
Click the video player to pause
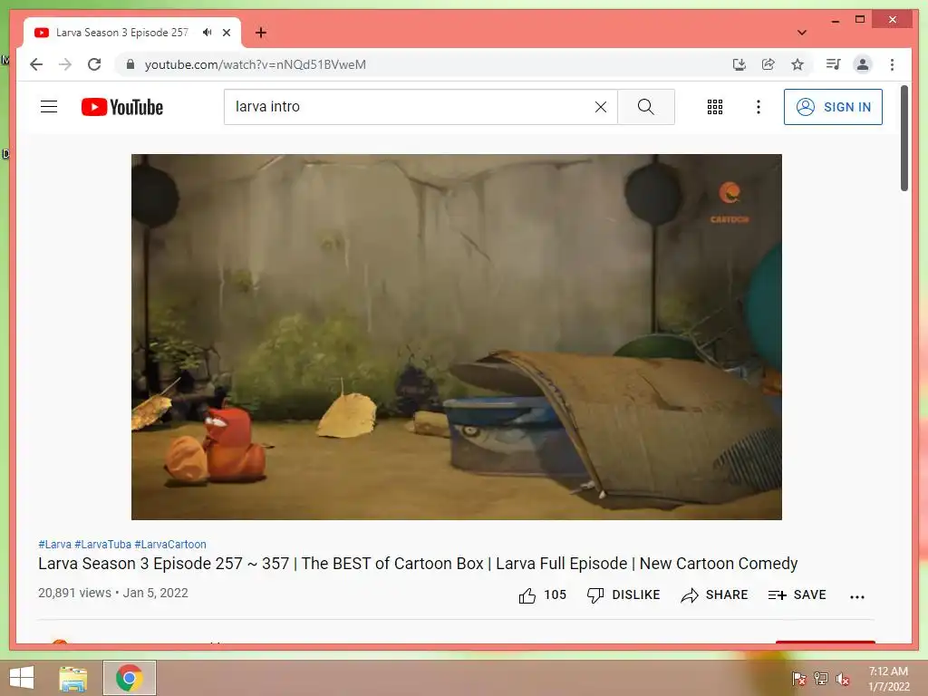457,337
